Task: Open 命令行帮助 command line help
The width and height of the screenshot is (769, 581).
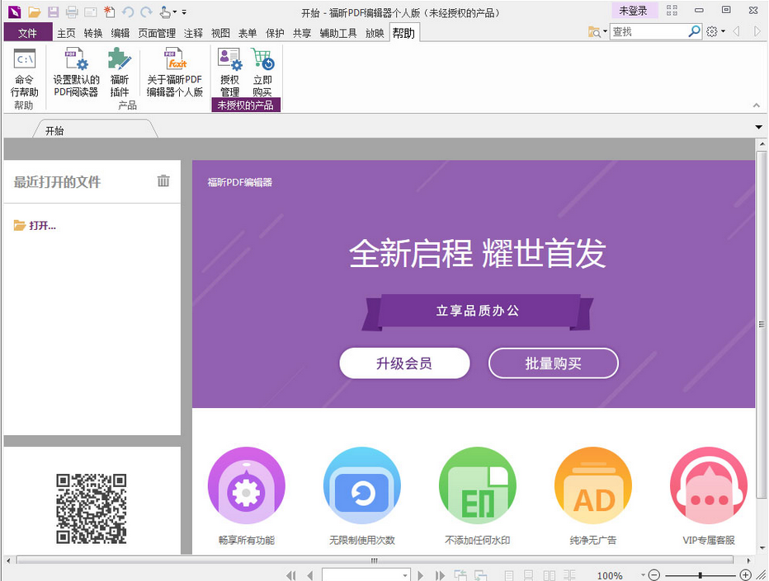Action: coord(25,73)
